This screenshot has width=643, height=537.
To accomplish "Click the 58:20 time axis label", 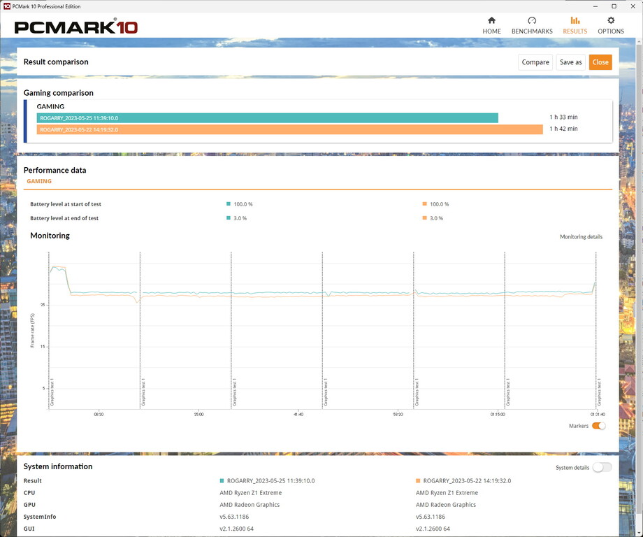I will pyautogui.click(x=398, y=415).
